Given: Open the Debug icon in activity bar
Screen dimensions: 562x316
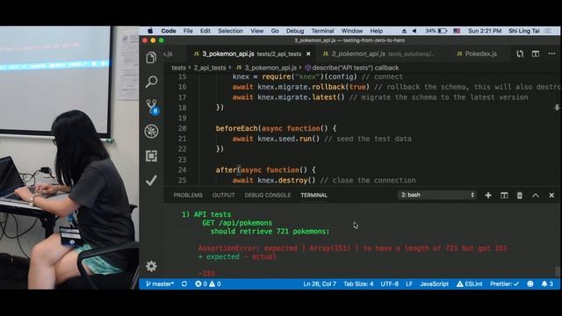Looking at the screenshot, I should [x=151, y=131].
